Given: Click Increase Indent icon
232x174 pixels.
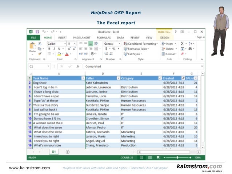Looking at the screenshot, I should [x=86, y=54].
